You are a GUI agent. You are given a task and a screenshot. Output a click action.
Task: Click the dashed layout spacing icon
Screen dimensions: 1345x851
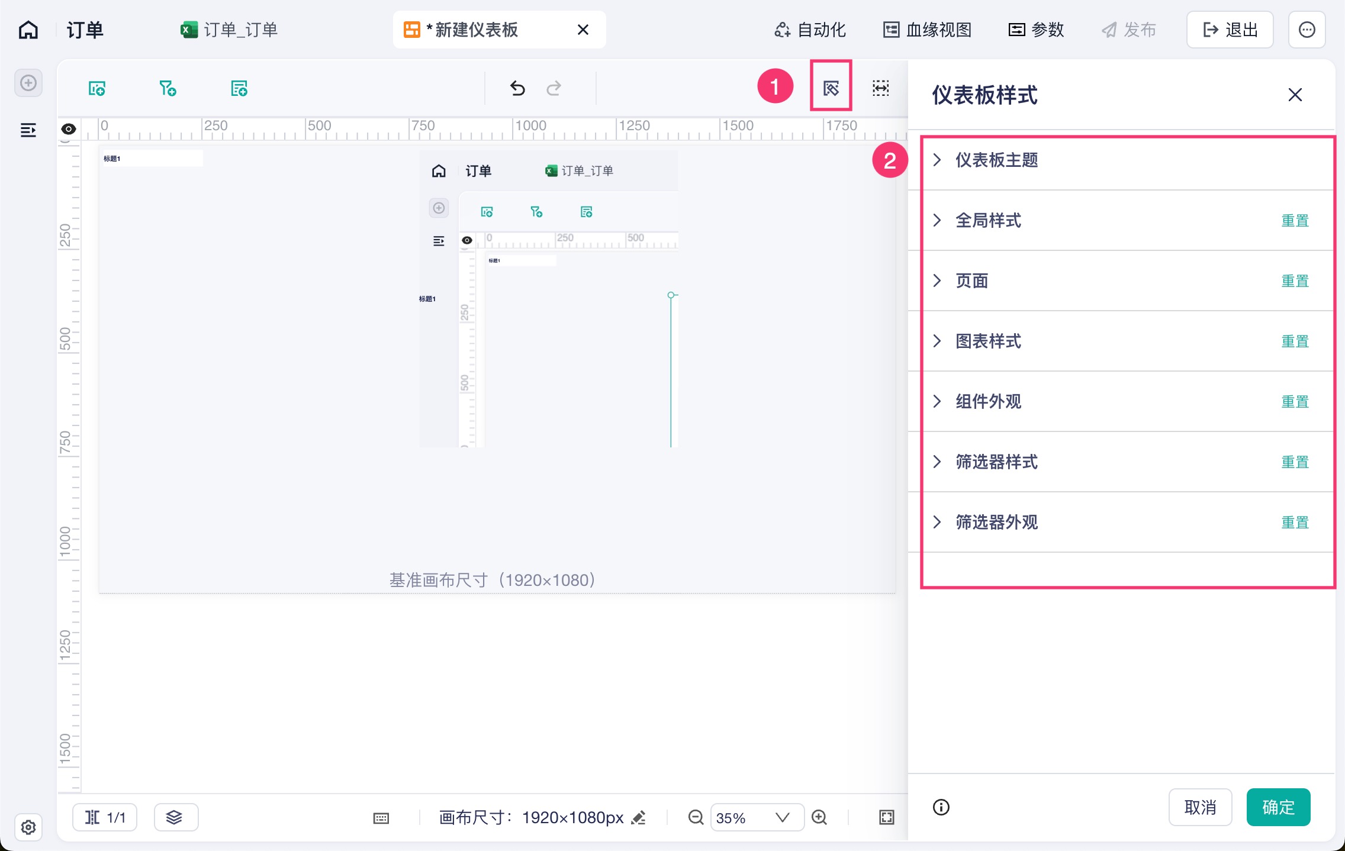click(x=881, y=89)
